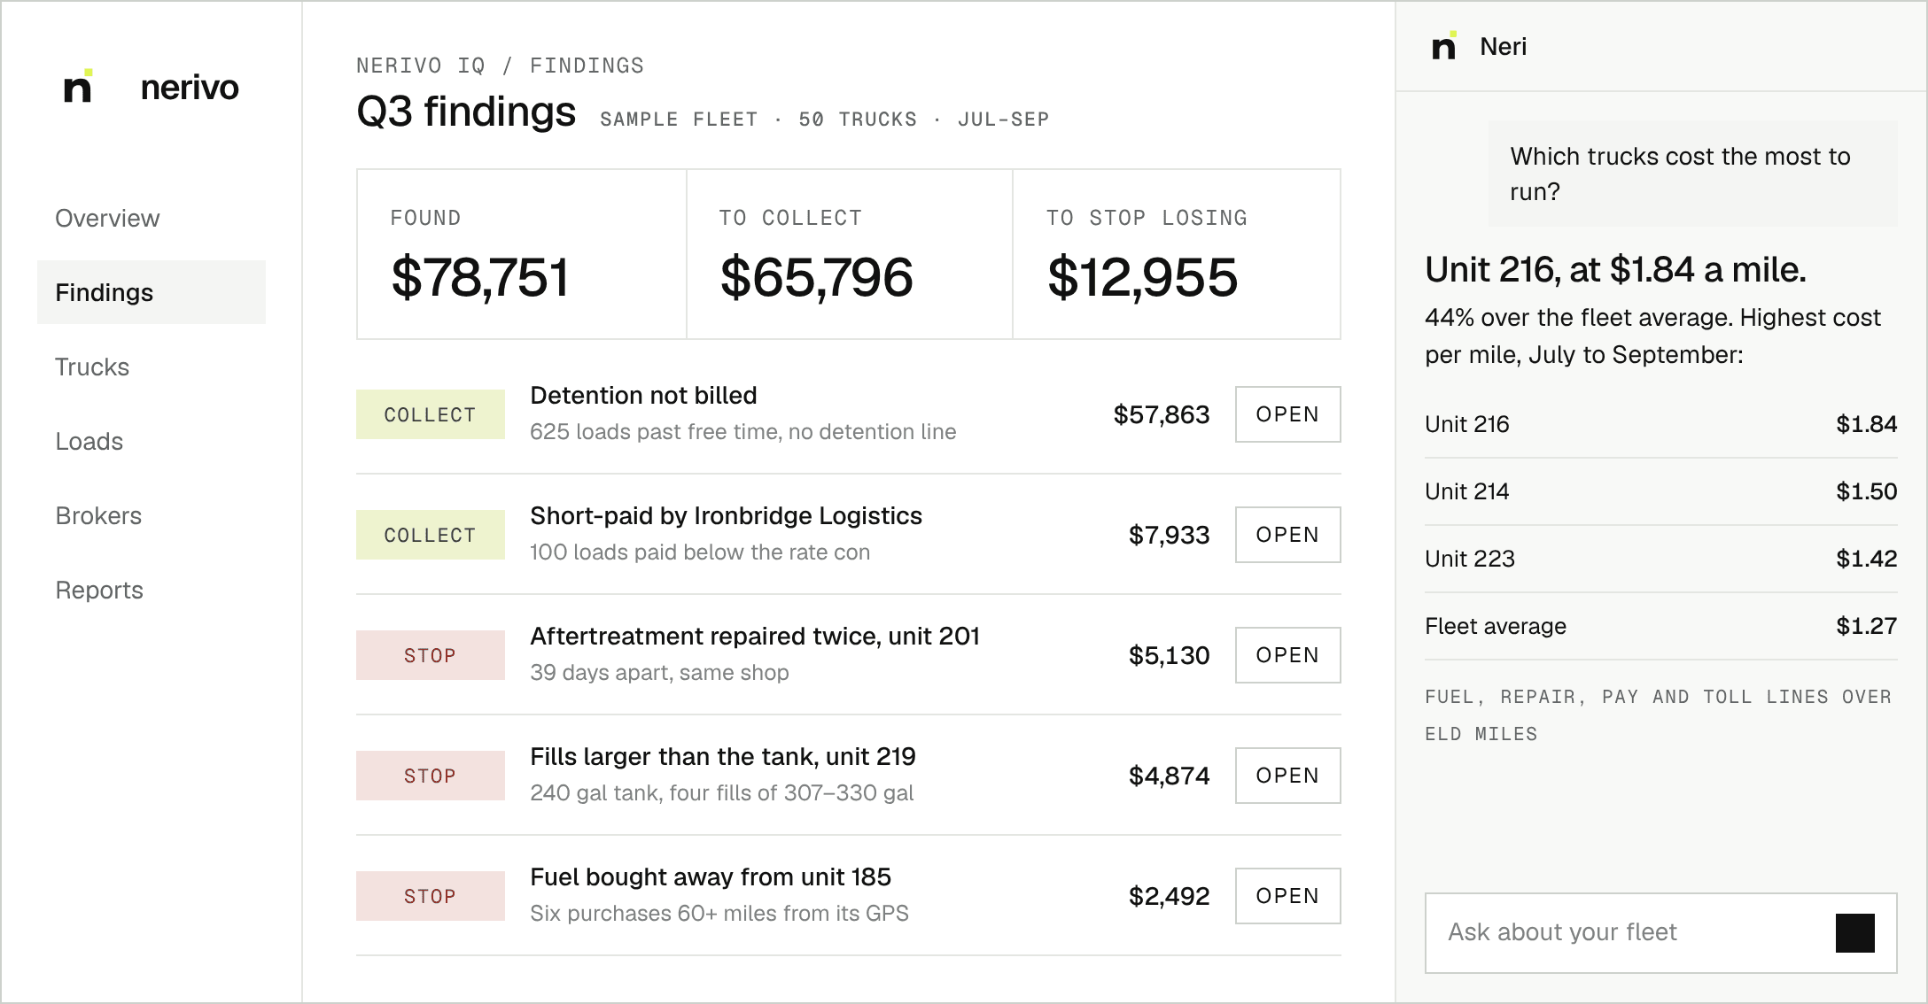Click the Unit 216 row in Neri panel
The image size is (1928, 1004).
pyautogui.click(x=1661, y=424)
